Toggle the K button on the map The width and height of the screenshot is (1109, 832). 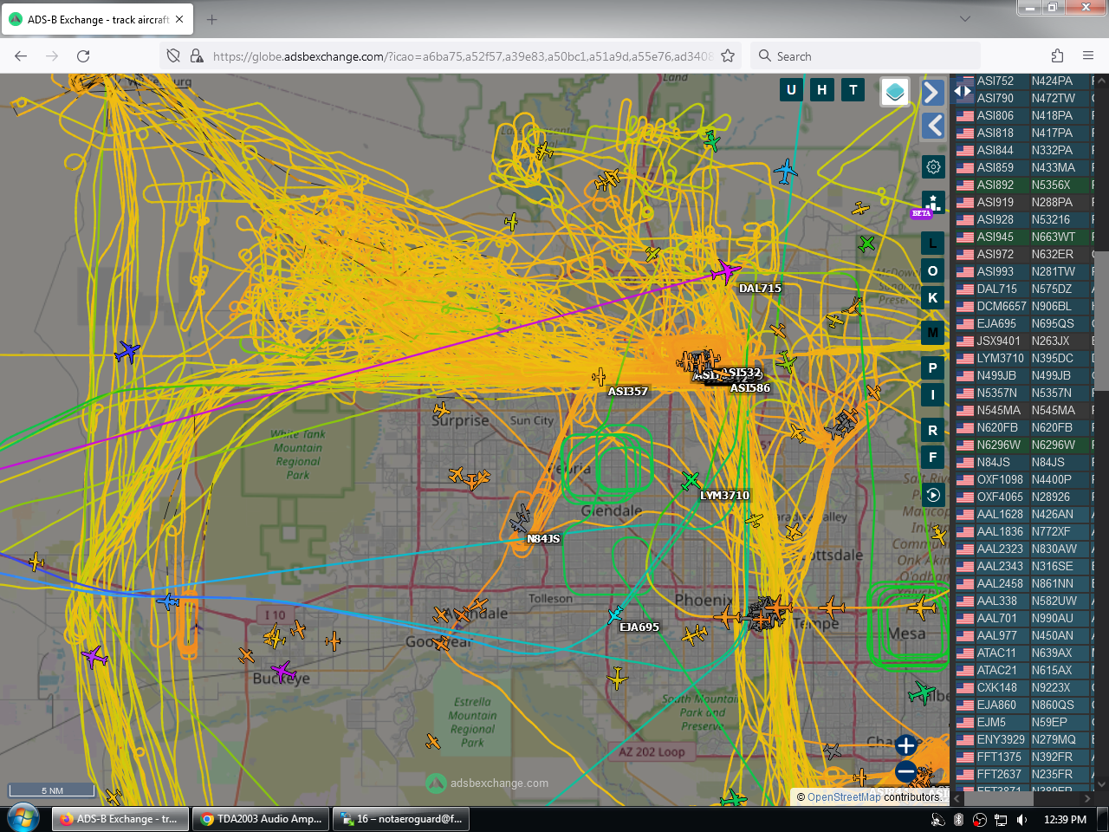(x=932, y=297)
